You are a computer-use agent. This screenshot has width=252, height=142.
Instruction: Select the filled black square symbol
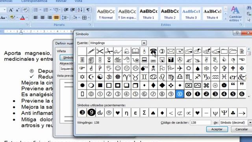(100, 85)
